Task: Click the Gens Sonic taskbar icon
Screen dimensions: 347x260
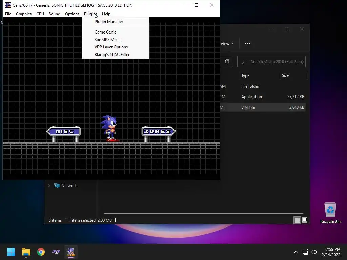Action: click(x=71, y=252)
